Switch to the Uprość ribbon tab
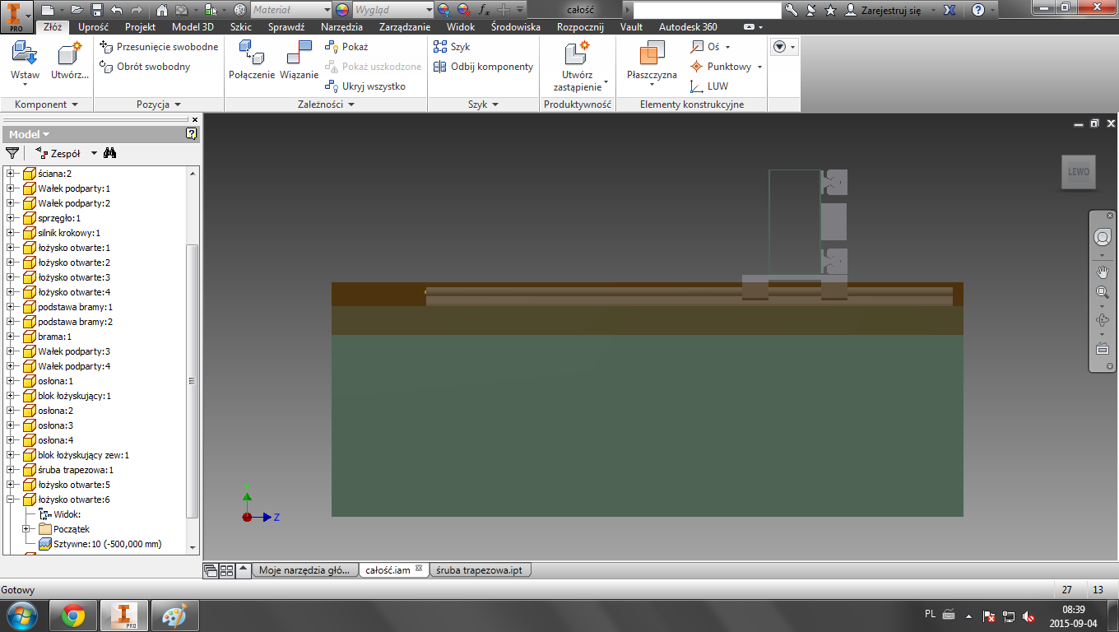1119x632 pixels. click(93, 27)
